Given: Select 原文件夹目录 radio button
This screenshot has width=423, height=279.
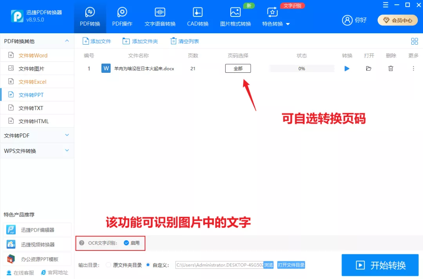Looking at the screenshot, I should (108, 265).
